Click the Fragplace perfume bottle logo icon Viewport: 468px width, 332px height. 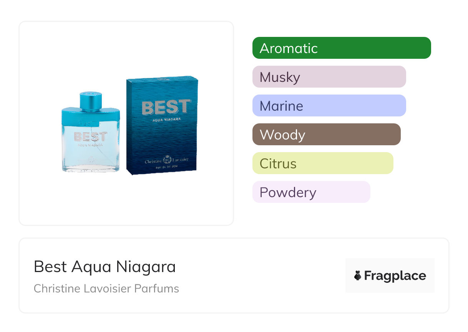[358, 276]
